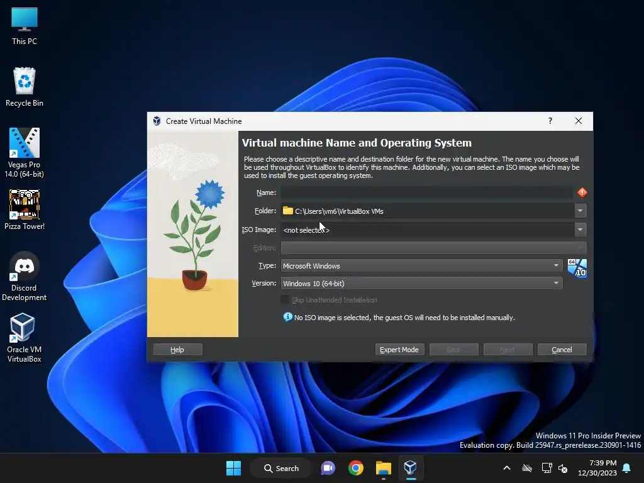Switch to Expert Mode
The width and height of the screenshot is (644, 483).
399,350
